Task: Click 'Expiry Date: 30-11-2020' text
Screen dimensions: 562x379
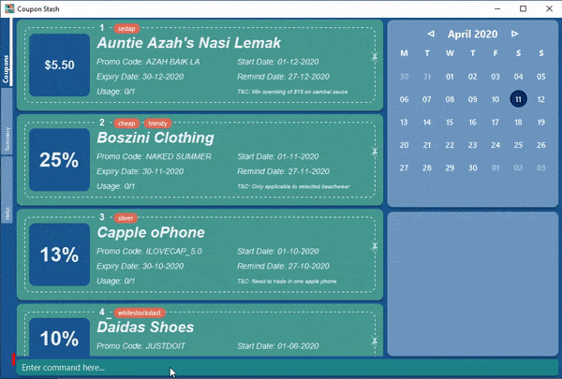Action: (140, 171)
